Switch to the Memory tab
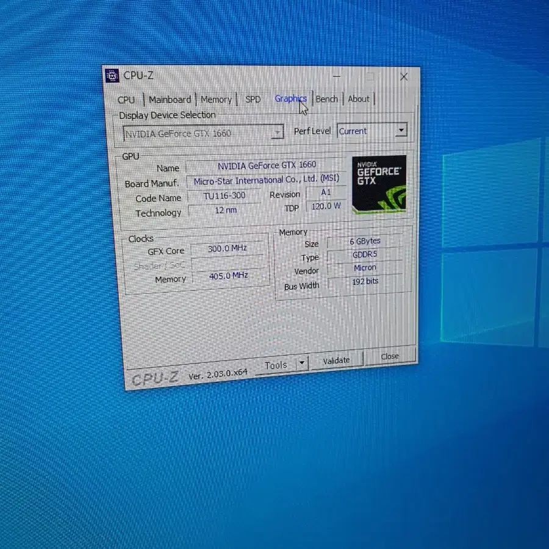 pos(216,99)
